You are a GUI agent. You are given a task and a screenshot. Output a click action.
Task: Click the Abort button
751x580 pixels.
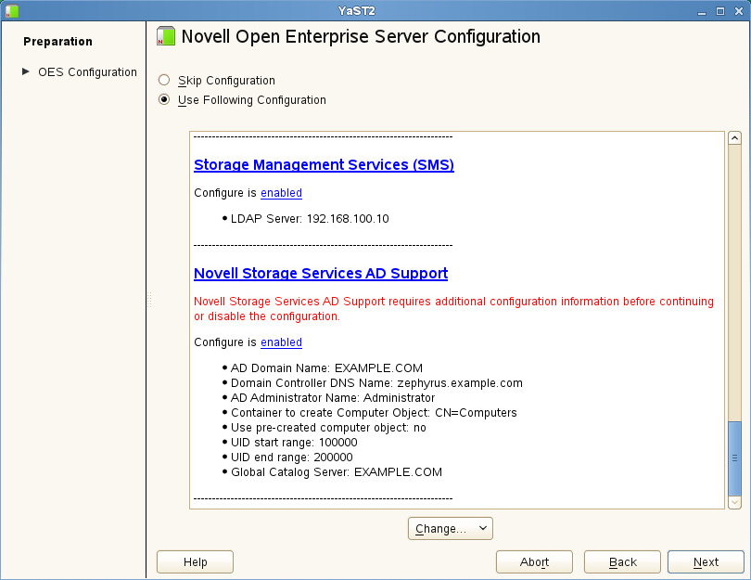[x=534, y=562]
